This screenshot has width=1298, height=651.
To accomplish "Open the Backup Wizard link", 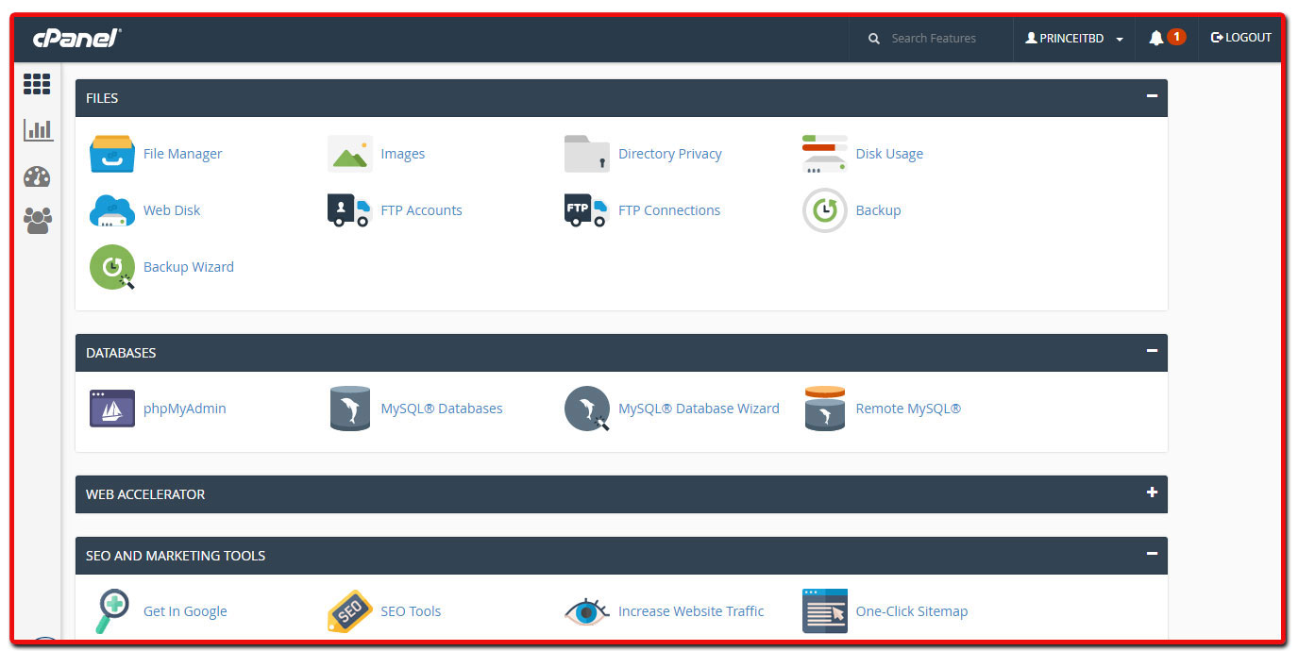I will pos(189,267).
